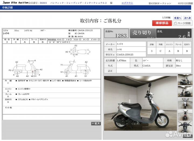Enlarge inspection sheet with 拡大 button
194x141 pixels.
(96, 124)
